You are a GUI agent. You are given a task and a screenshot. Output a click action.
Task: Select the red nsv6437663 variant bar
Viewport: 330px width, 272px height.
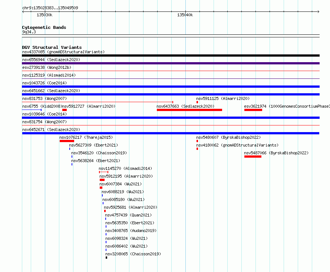189,110
